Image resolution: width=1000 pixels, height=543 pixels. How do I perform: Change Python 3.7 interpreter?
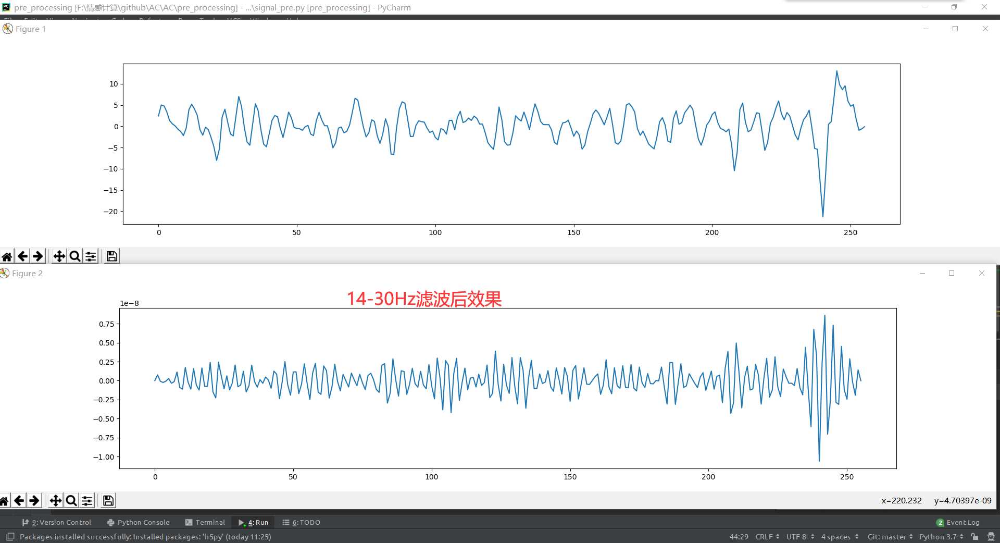[x=941, y=537]
